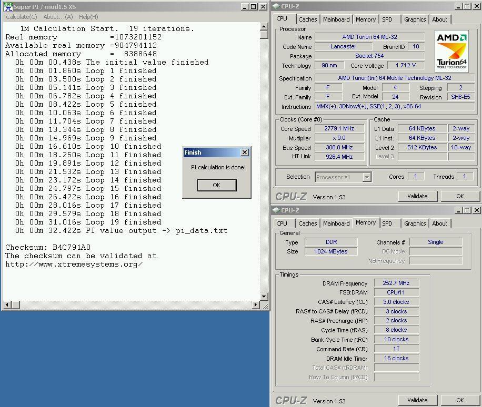Click the '3.0 clocks' CAS latency value

click(396, 302)
